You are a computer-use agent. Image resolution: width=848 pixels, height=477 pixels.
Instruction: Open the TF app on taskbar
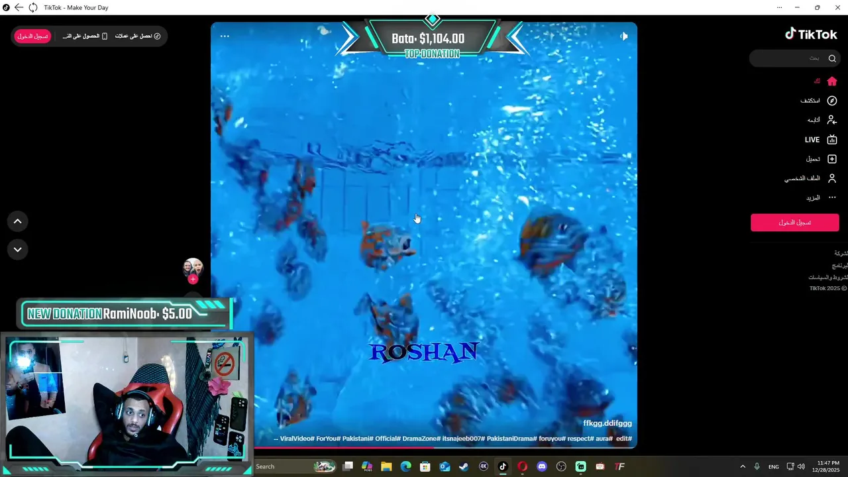[619, 466]
